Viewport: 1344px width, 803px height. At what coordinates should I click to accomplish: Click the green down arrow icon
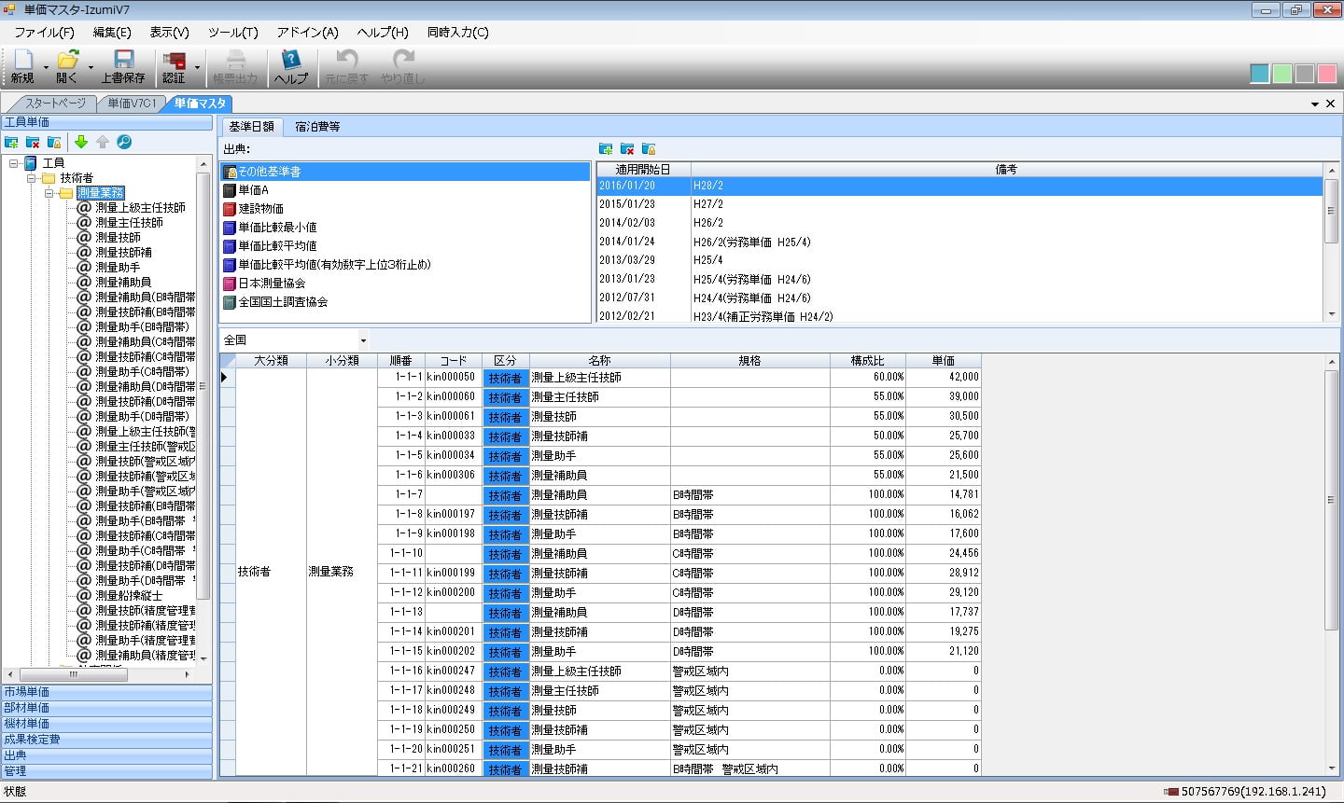tap(81, 142)
